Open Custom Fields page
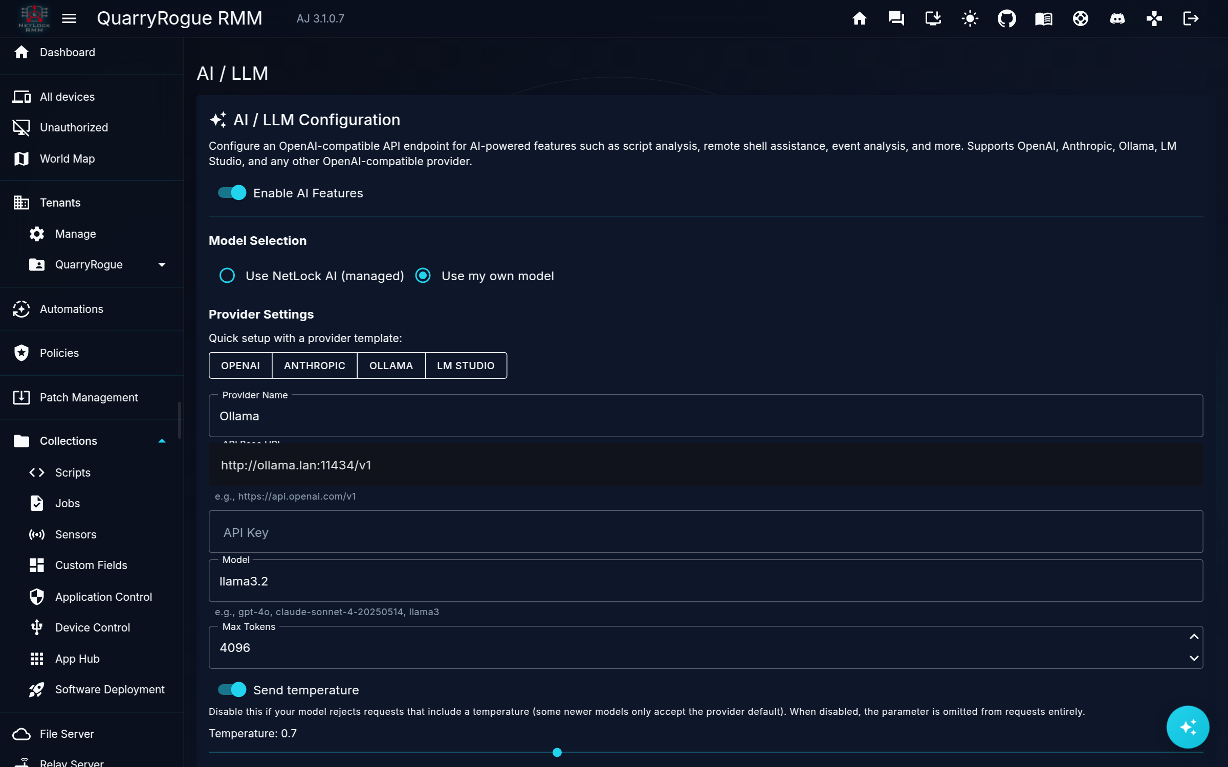Viewport: 1228px width, 767px height. (92, 565)
